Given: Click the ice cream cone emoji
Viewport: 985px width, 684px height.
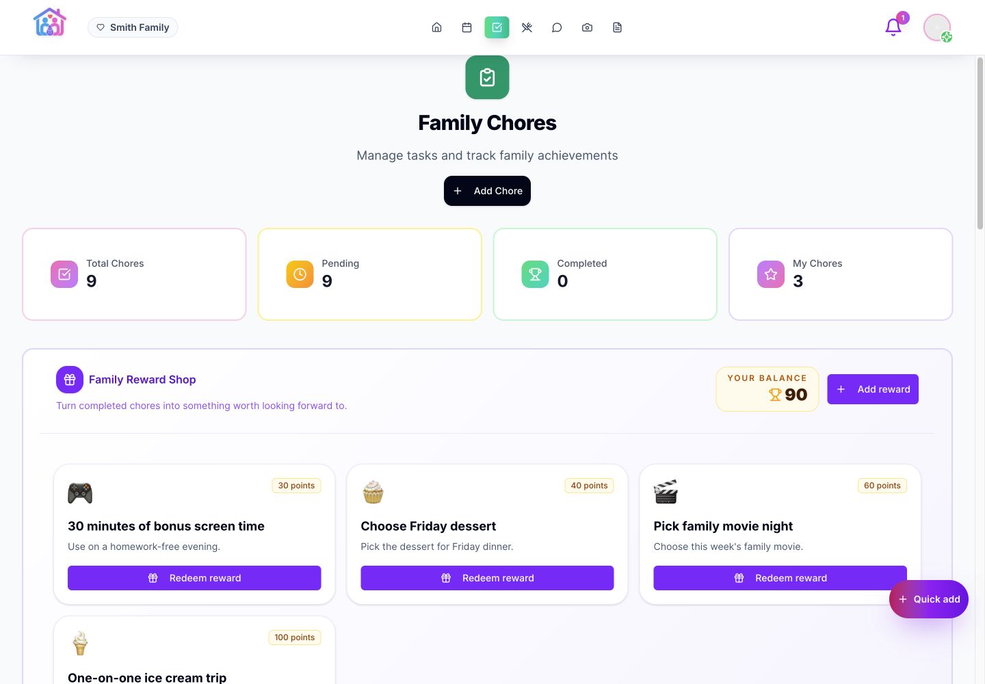Looking at the screenshot, I should click(80, 644).
